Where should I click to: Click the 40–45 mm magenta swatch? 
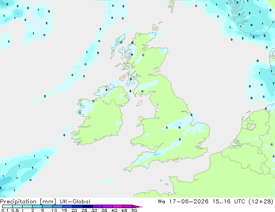coord(118,206)
